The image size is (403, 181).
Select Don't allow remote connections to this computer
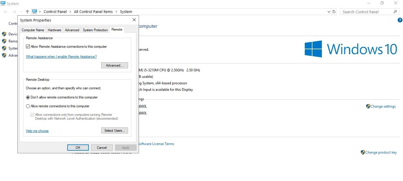28,97
